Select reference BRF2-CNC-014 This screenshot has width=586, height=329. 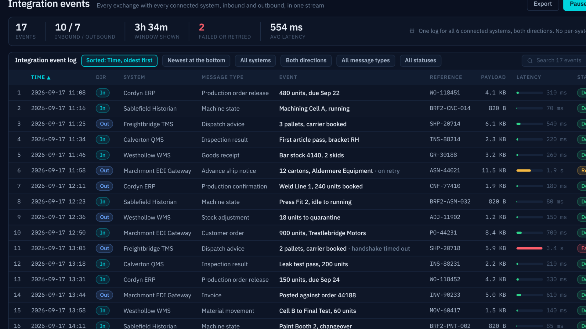point(450,108)
